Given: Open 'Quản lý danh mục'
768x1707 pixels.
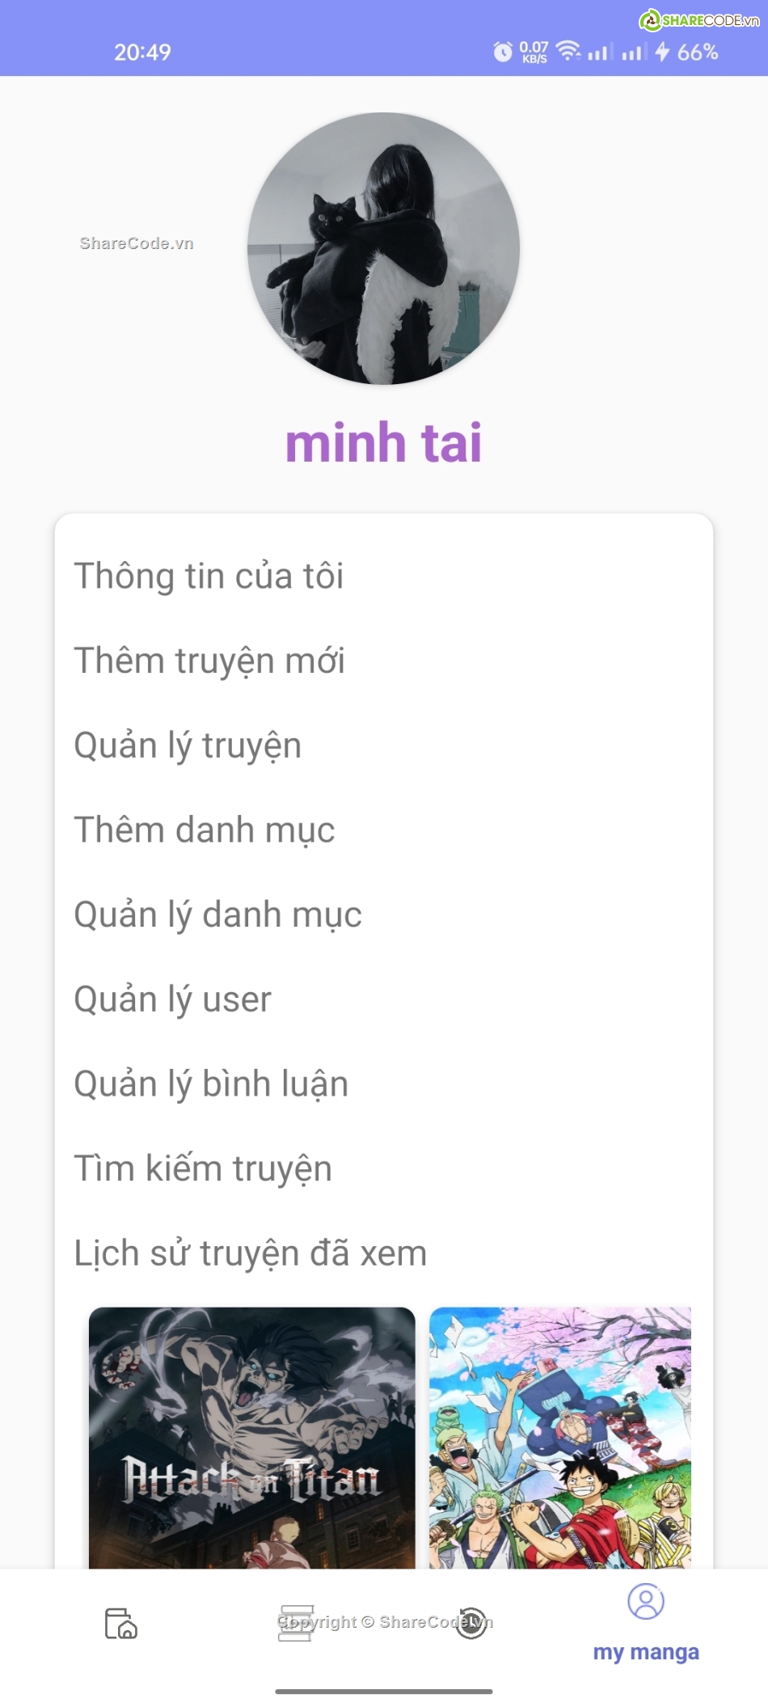Looking at the screenshot, I should (x=218, y=915).
